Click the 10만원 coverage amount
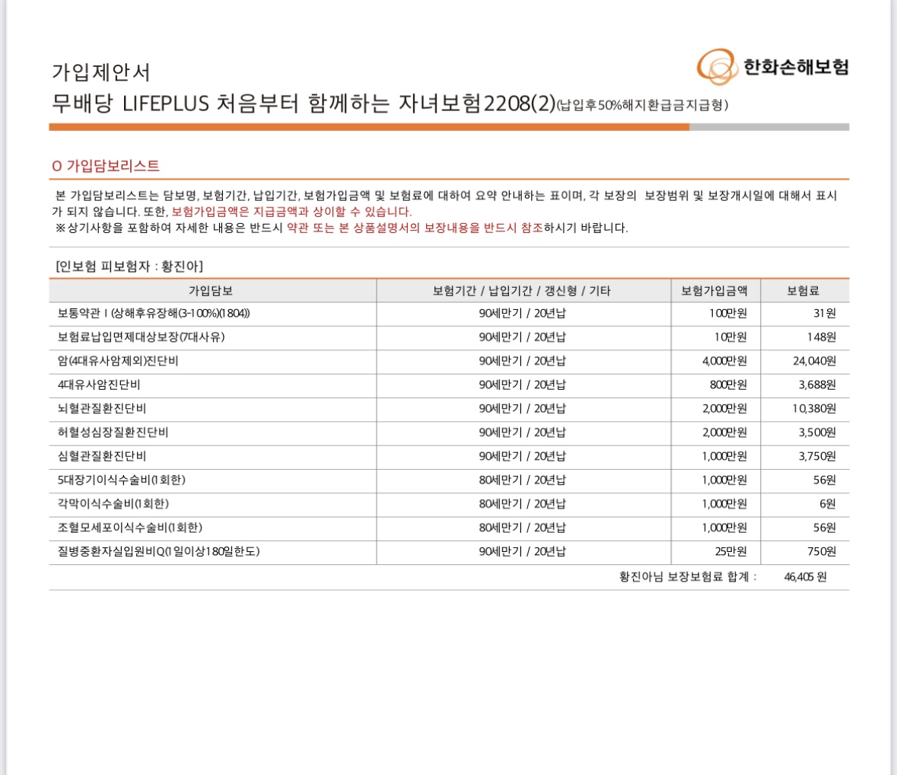The height and width of the screenshot is (775, 897). pos(730,337)
